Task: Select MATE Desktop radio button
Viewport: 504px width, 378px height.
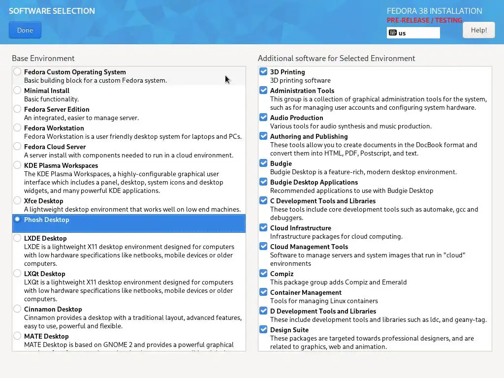Action: click(x=17, y=336)
